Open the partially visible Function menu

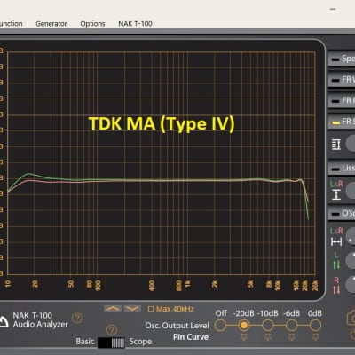[x=11, y=24]
